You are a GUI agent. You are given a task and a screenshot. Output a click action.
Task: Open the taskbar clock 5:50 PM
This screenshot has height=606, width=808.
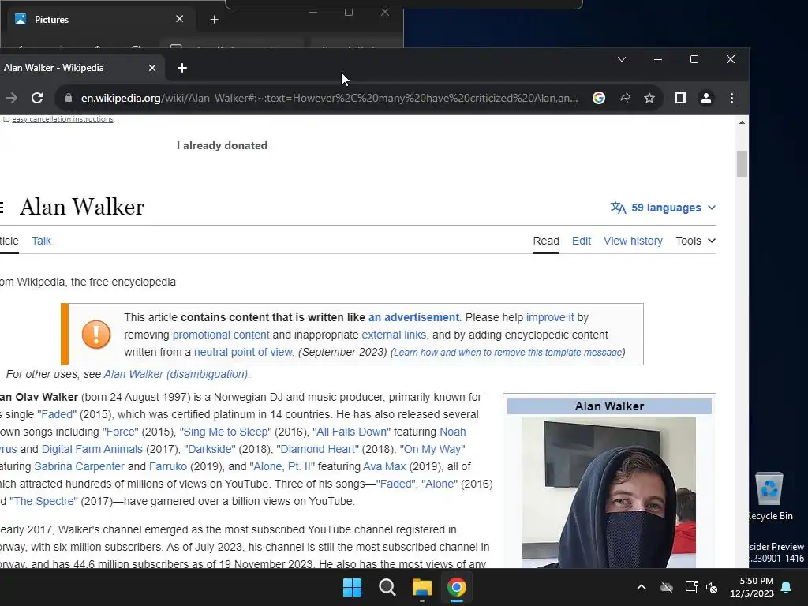point(752,587)
